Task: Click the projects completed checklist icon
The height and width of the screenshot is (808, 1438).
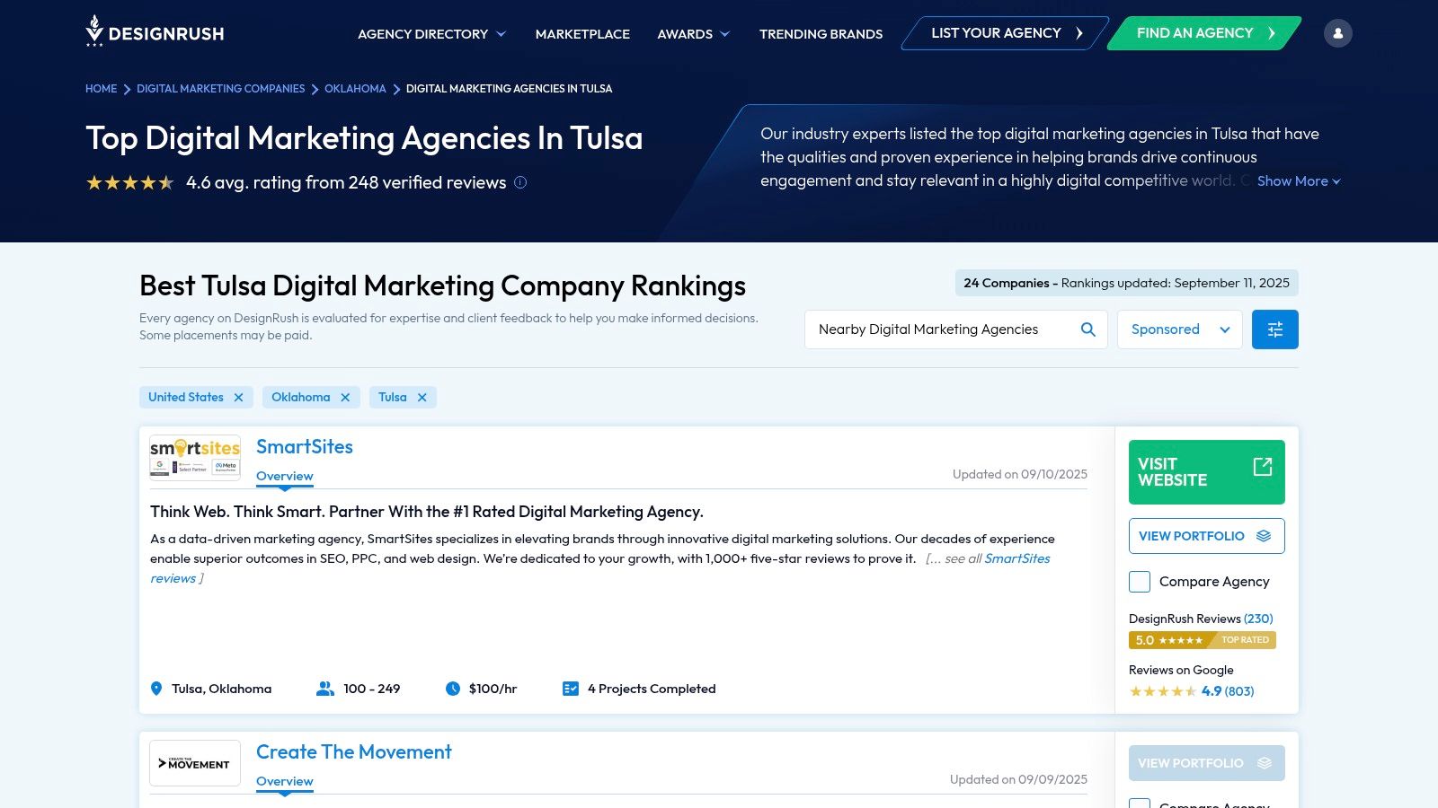Action: click(x=571, y=689)
